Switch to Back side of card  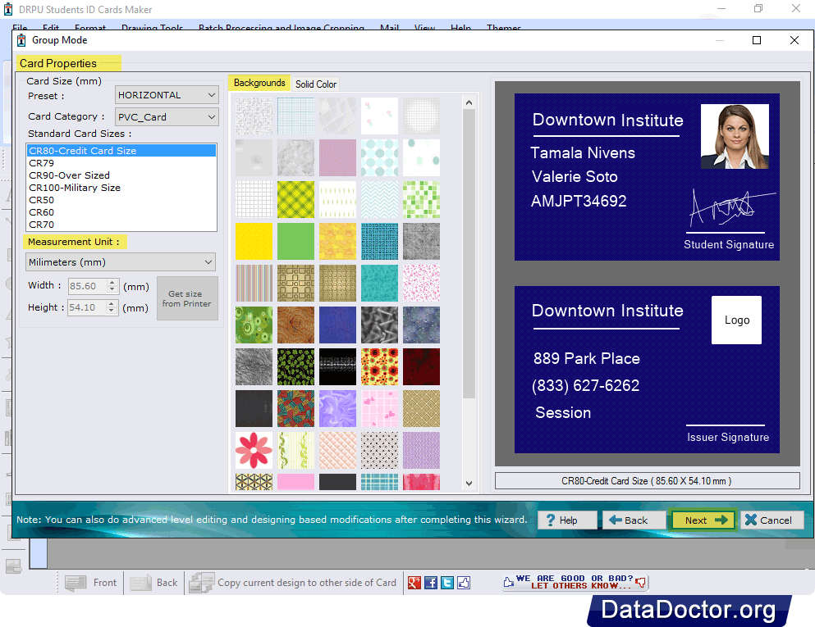153,583
